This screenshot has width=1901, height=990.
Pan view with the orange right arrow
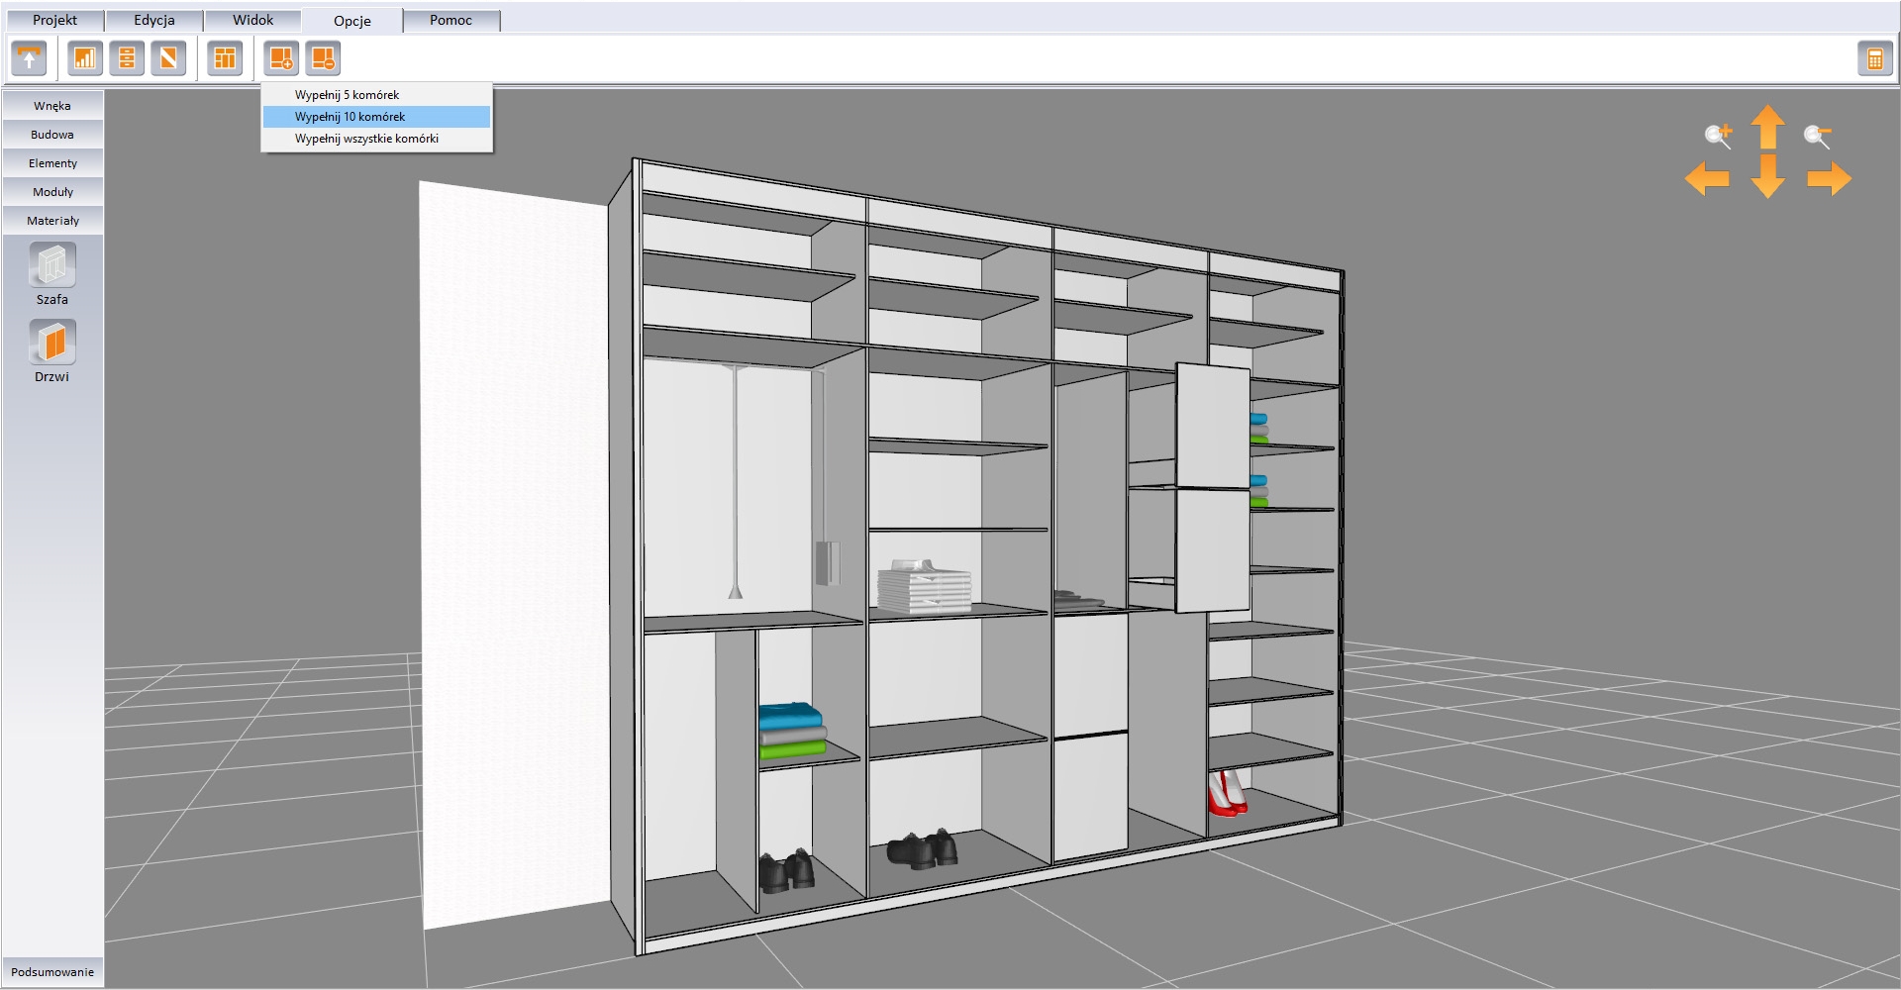point(1829,179)
